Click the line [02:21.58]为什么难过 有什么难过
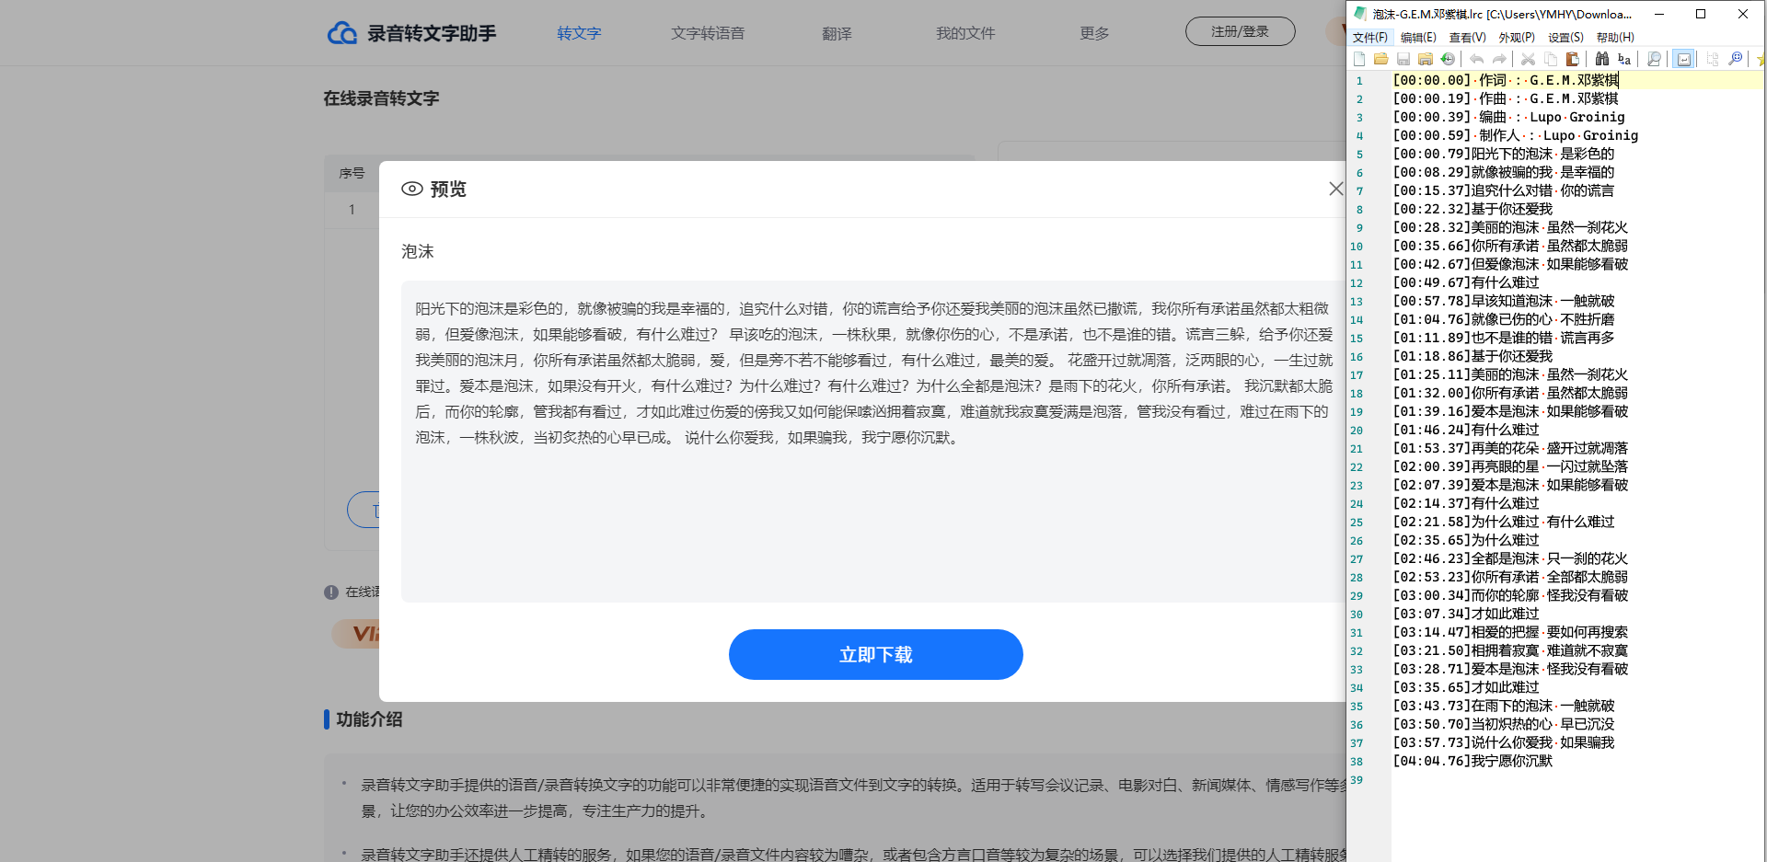1767x862 pixels. pos(1504,522)
